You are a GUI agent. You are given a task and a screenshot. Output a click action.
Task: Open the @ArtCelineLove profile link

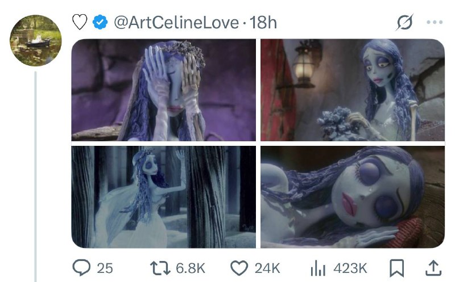[x=176, y=23]
